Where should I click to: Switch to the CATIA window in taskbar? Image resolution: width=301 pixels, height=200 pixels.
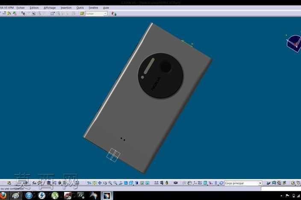pyautogui.click(x=107, y=196)
